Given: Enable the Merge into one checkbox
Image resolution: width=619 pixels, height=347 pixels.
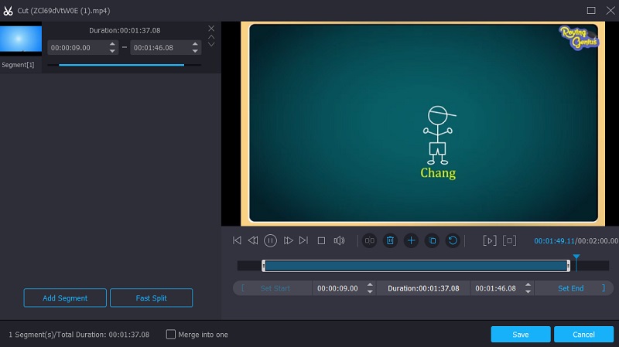Looking at the screenshot, I should click(171, 335).
